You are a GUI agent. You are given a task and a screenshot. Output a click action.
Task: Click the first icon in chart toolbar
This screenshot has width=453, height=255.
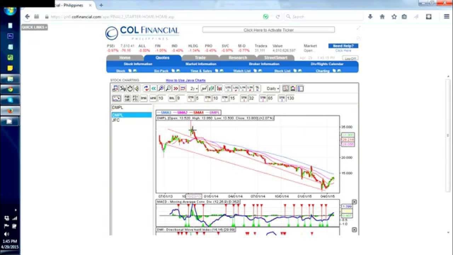[115, 89]
